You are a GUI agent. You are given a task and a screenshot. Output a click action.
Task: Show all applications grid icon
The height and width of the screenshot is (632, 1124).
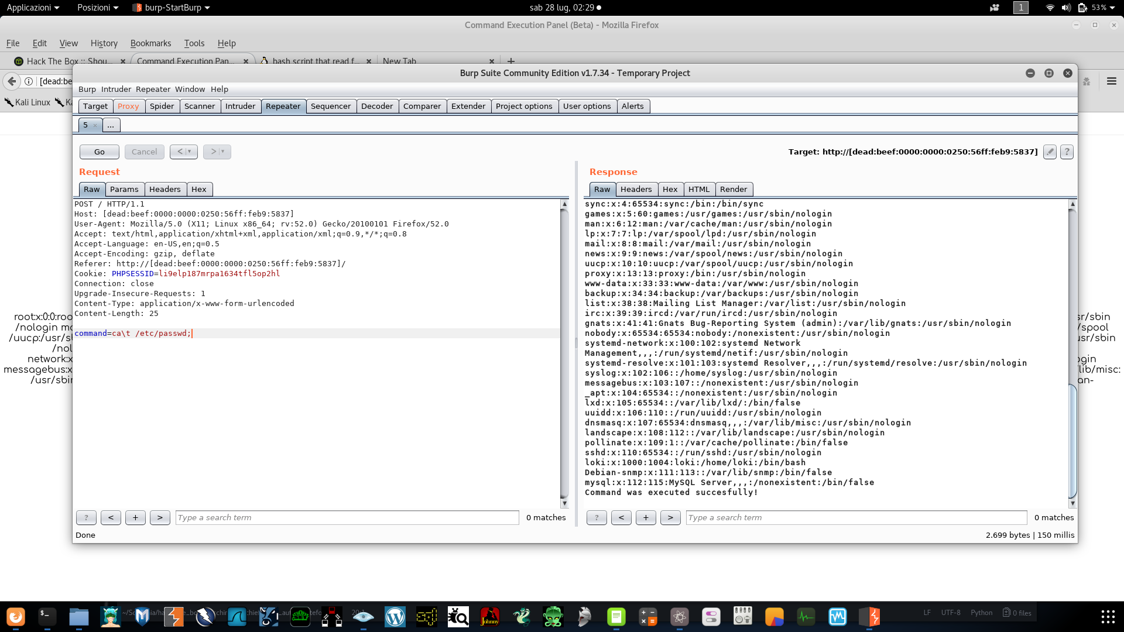[1108, 616]
